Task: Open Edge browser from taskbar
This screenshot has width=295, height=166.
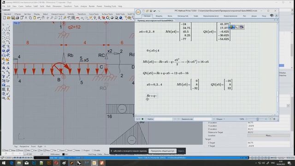Action: click(x=12, y=163)
